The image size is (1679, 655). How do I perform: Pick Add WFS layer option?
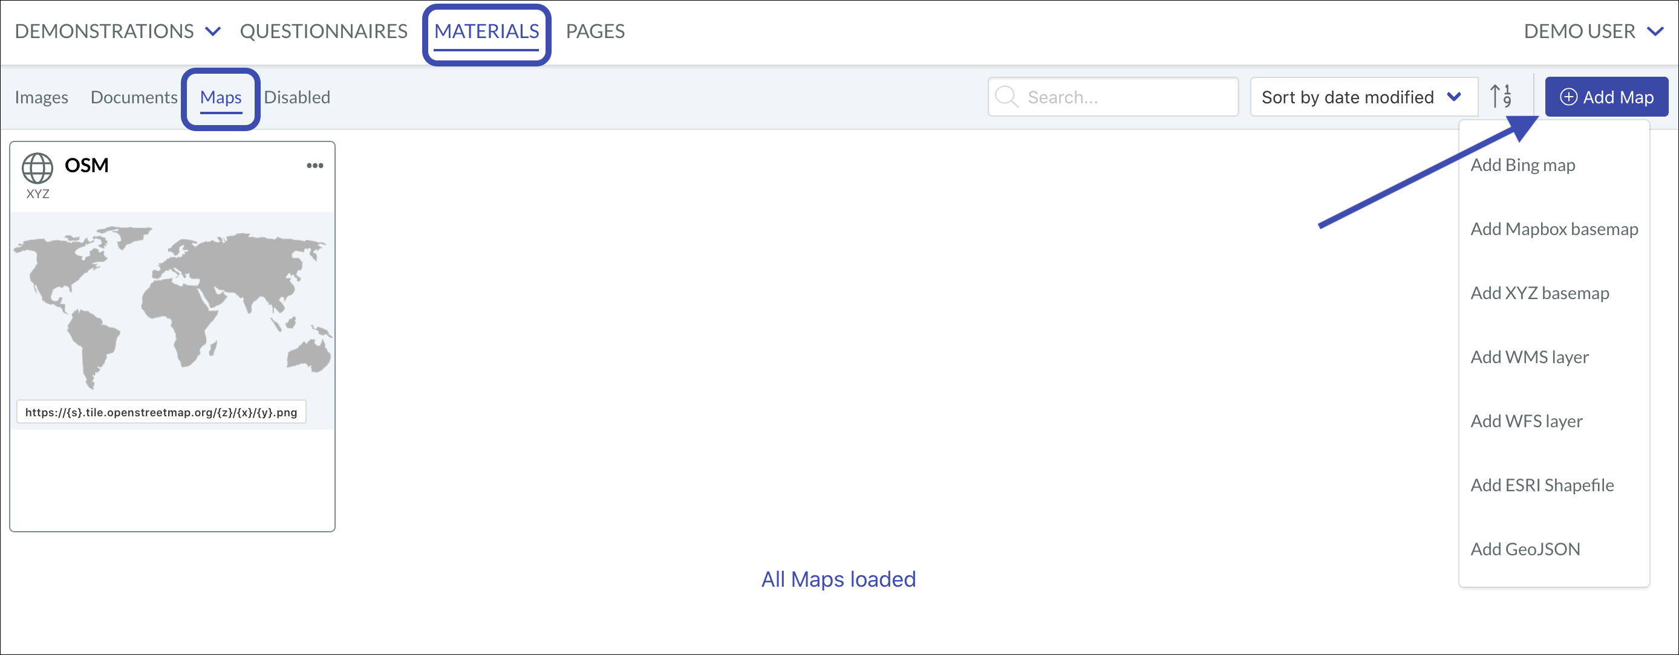pyautogui.click(x=1526, y=421)
